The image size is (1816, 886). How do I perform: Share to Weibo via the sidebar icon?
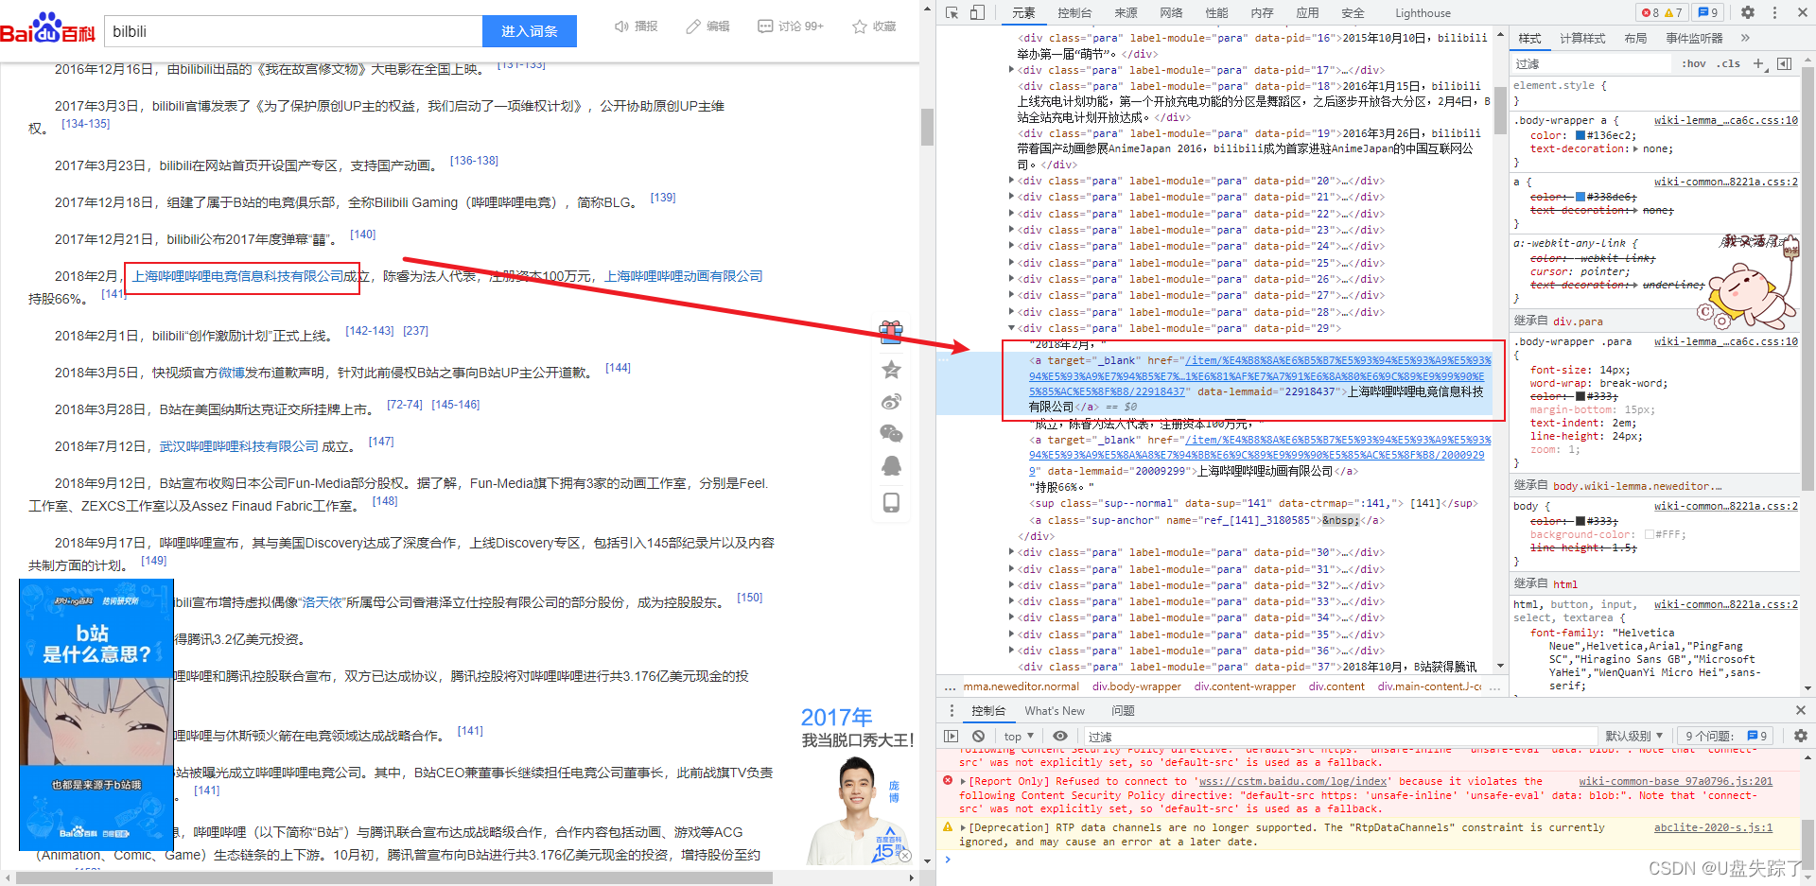pyautogui.click(x=891, y=402)
